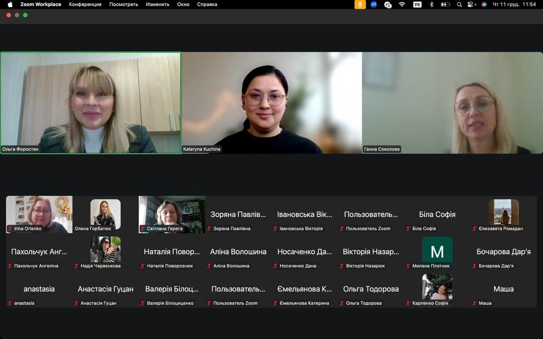The width and height of the screenshot is (543, 339).
Task: Click muted mic icon beside Вікторія Назарюк
Action: 342,266
